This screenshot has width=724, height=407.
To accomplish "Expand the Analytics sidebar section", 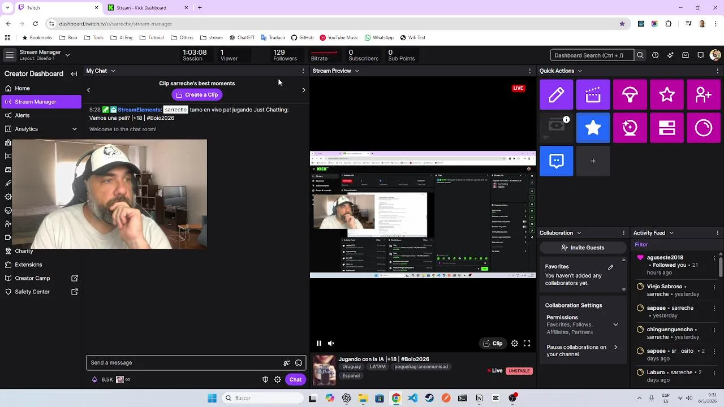I will click(74, 129).
